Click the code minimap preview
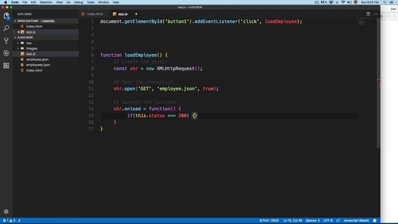Image resolution: width=398 pixels, height=224 pixels. 362,22
